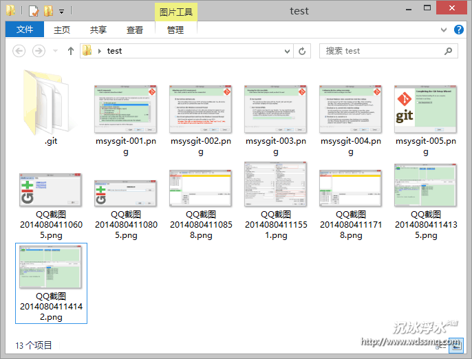Viewport: 472px width, 359px height.
Task: Open the 查看 ribbon tab
Action: 135,30
